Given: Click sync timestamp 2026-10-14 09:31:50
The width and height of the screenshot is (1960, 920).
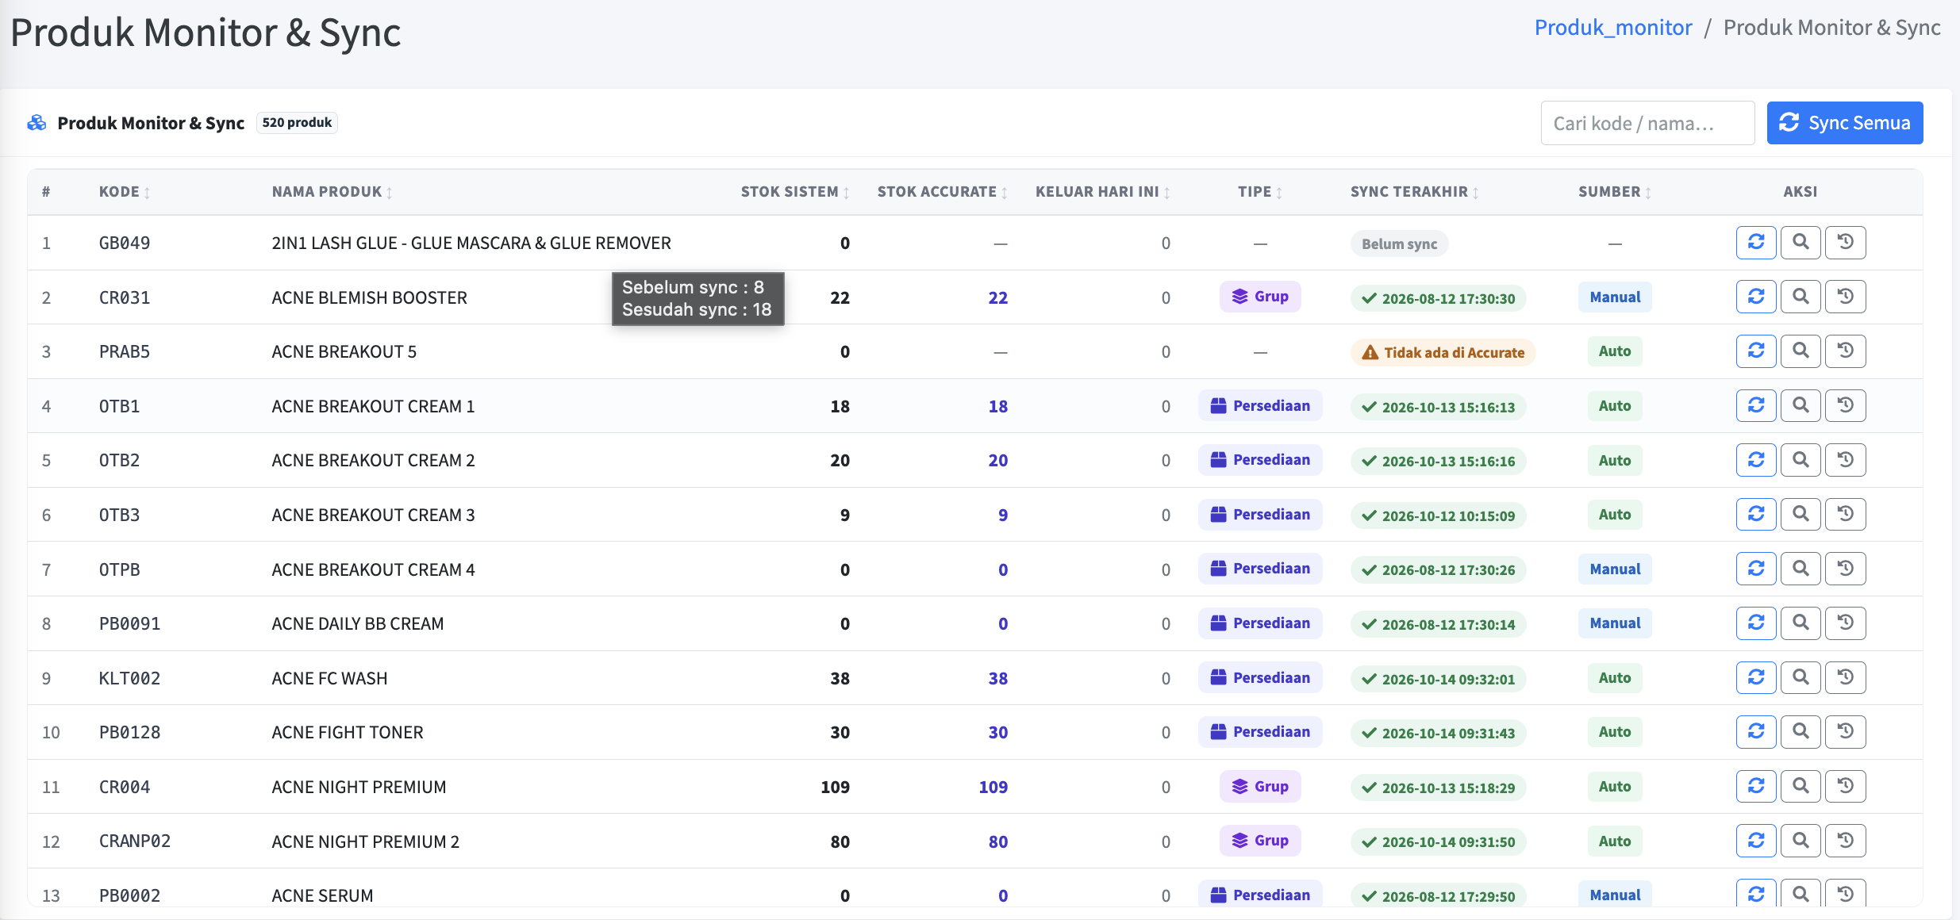Looking at the screenshot, I should [x=1438, y=842].
